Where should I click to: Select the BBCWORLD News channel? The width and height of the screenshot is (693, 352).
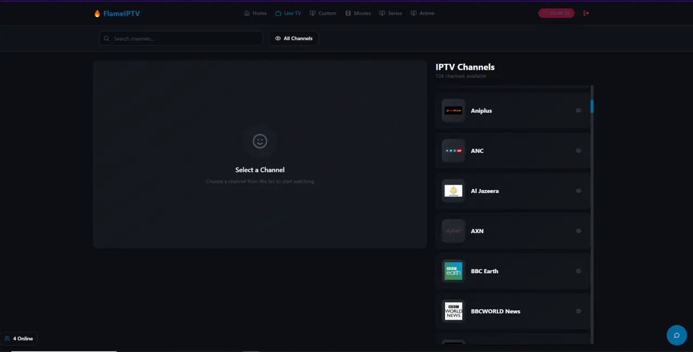click(513, 311)
